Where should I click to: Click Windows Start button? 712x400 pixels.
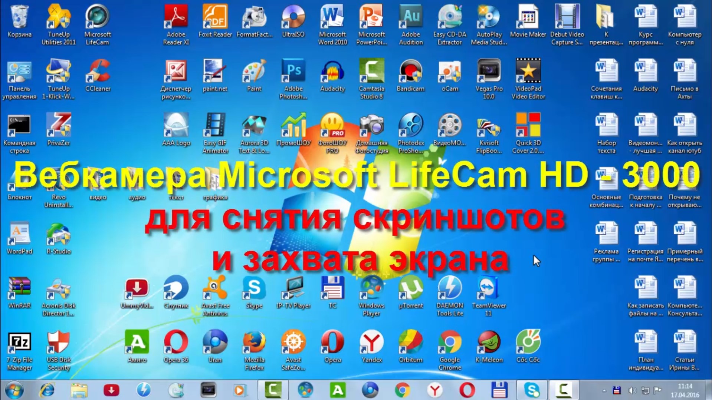point(14,390)
